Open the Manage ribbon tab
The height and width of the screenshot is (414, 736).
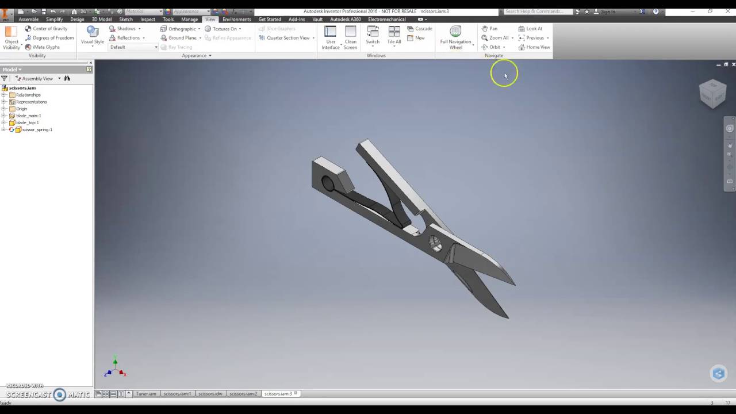tap(190, 20)
